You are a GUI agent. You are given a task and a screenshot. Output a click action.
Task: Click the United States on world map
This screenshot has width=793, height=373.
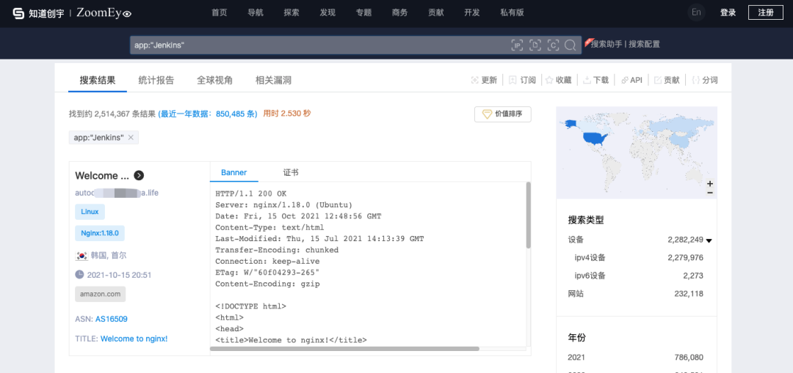595,139
